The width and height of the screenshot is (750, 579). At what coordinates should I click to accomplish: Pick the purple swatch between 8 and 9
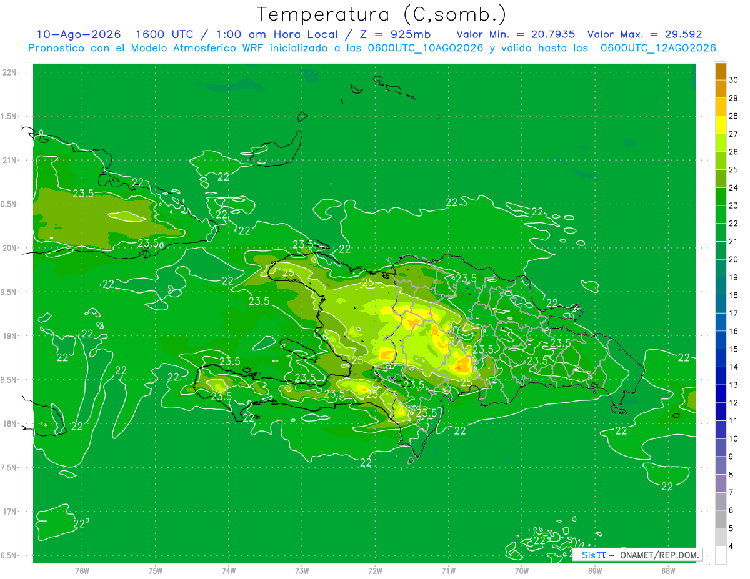pos(721,466)
